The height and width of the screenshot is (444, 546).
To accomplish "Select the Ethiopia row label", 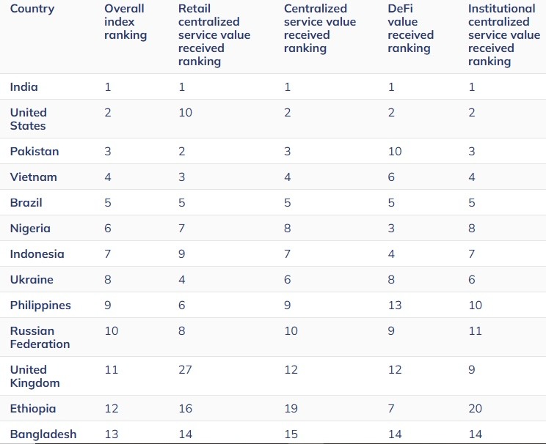I will point(33,408).
